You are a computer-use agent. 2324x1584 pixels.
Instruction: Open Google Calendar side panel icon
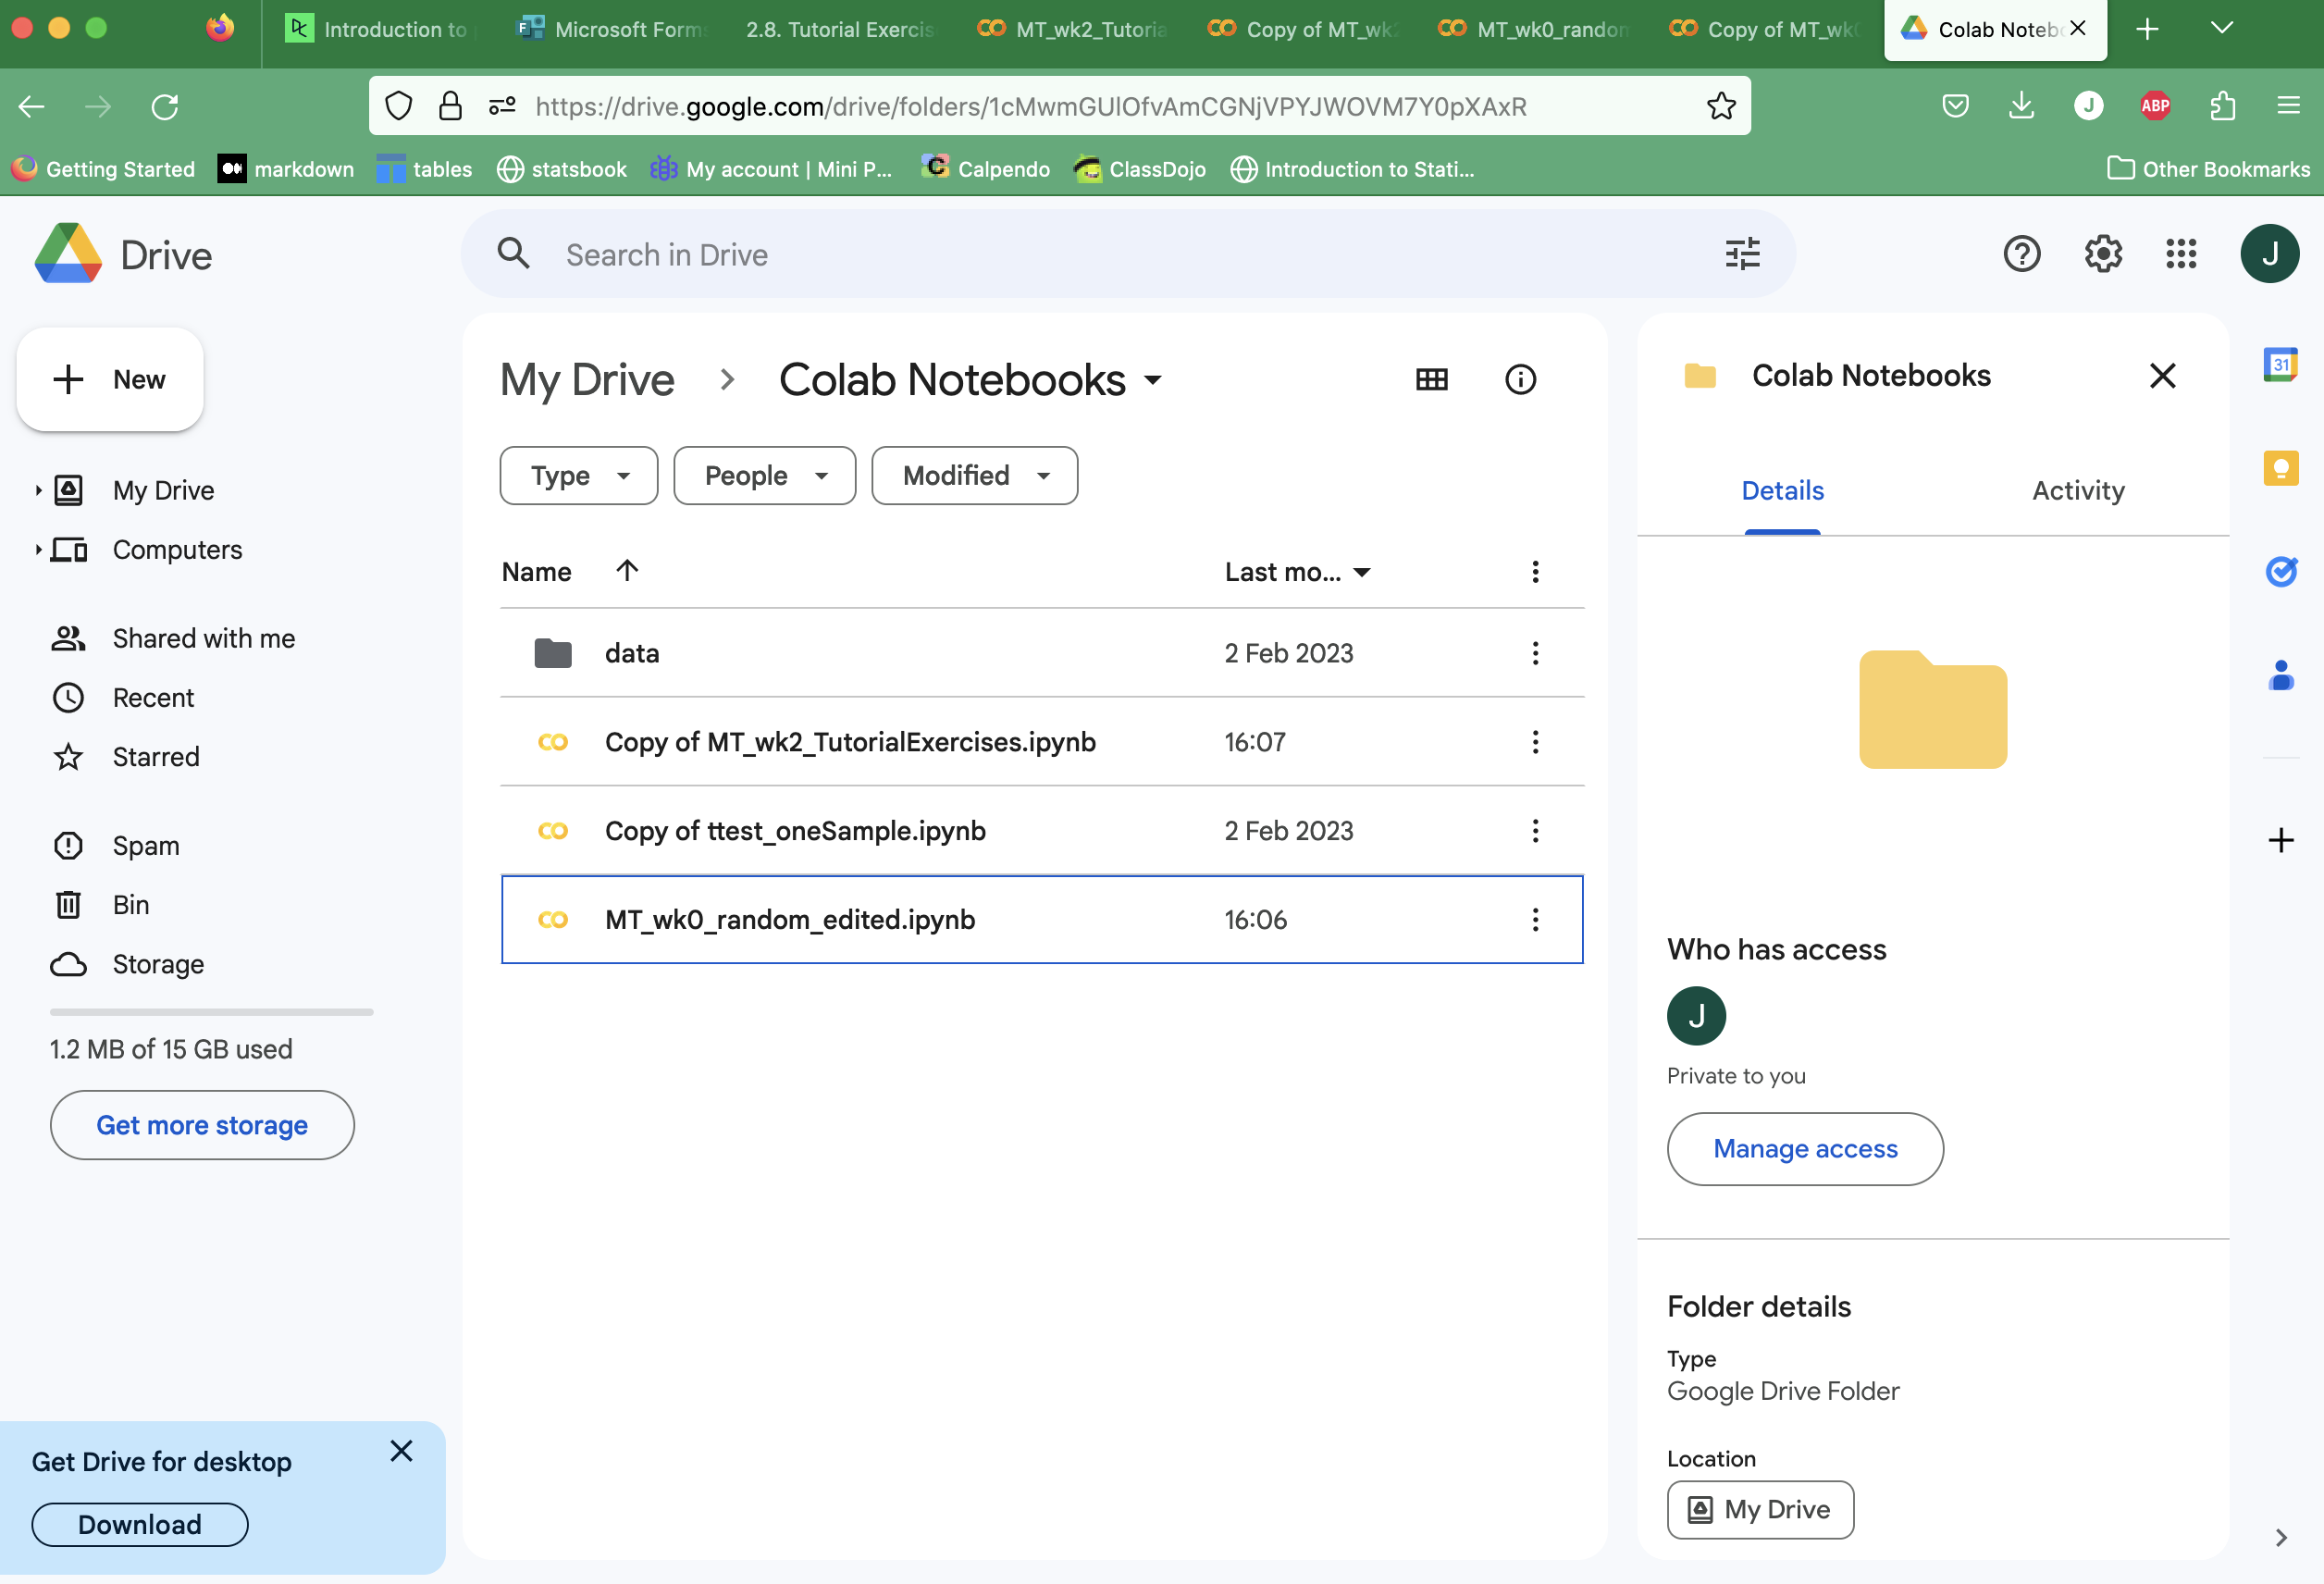tap(2280, 364)
